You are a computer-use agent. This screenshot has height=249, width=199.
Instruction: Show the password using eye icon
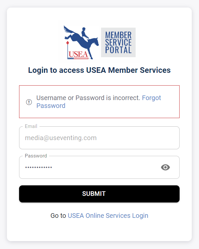pos(165,167)
